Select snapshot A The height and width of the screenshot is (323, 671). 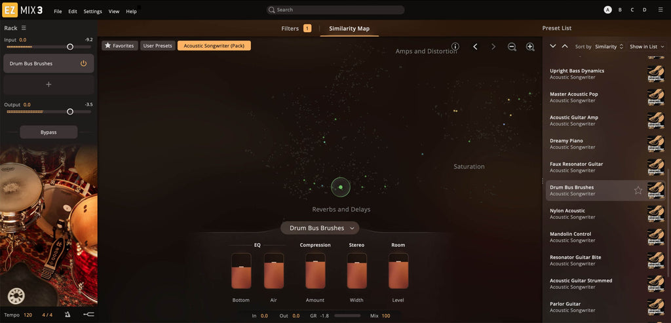click(607, 10)
